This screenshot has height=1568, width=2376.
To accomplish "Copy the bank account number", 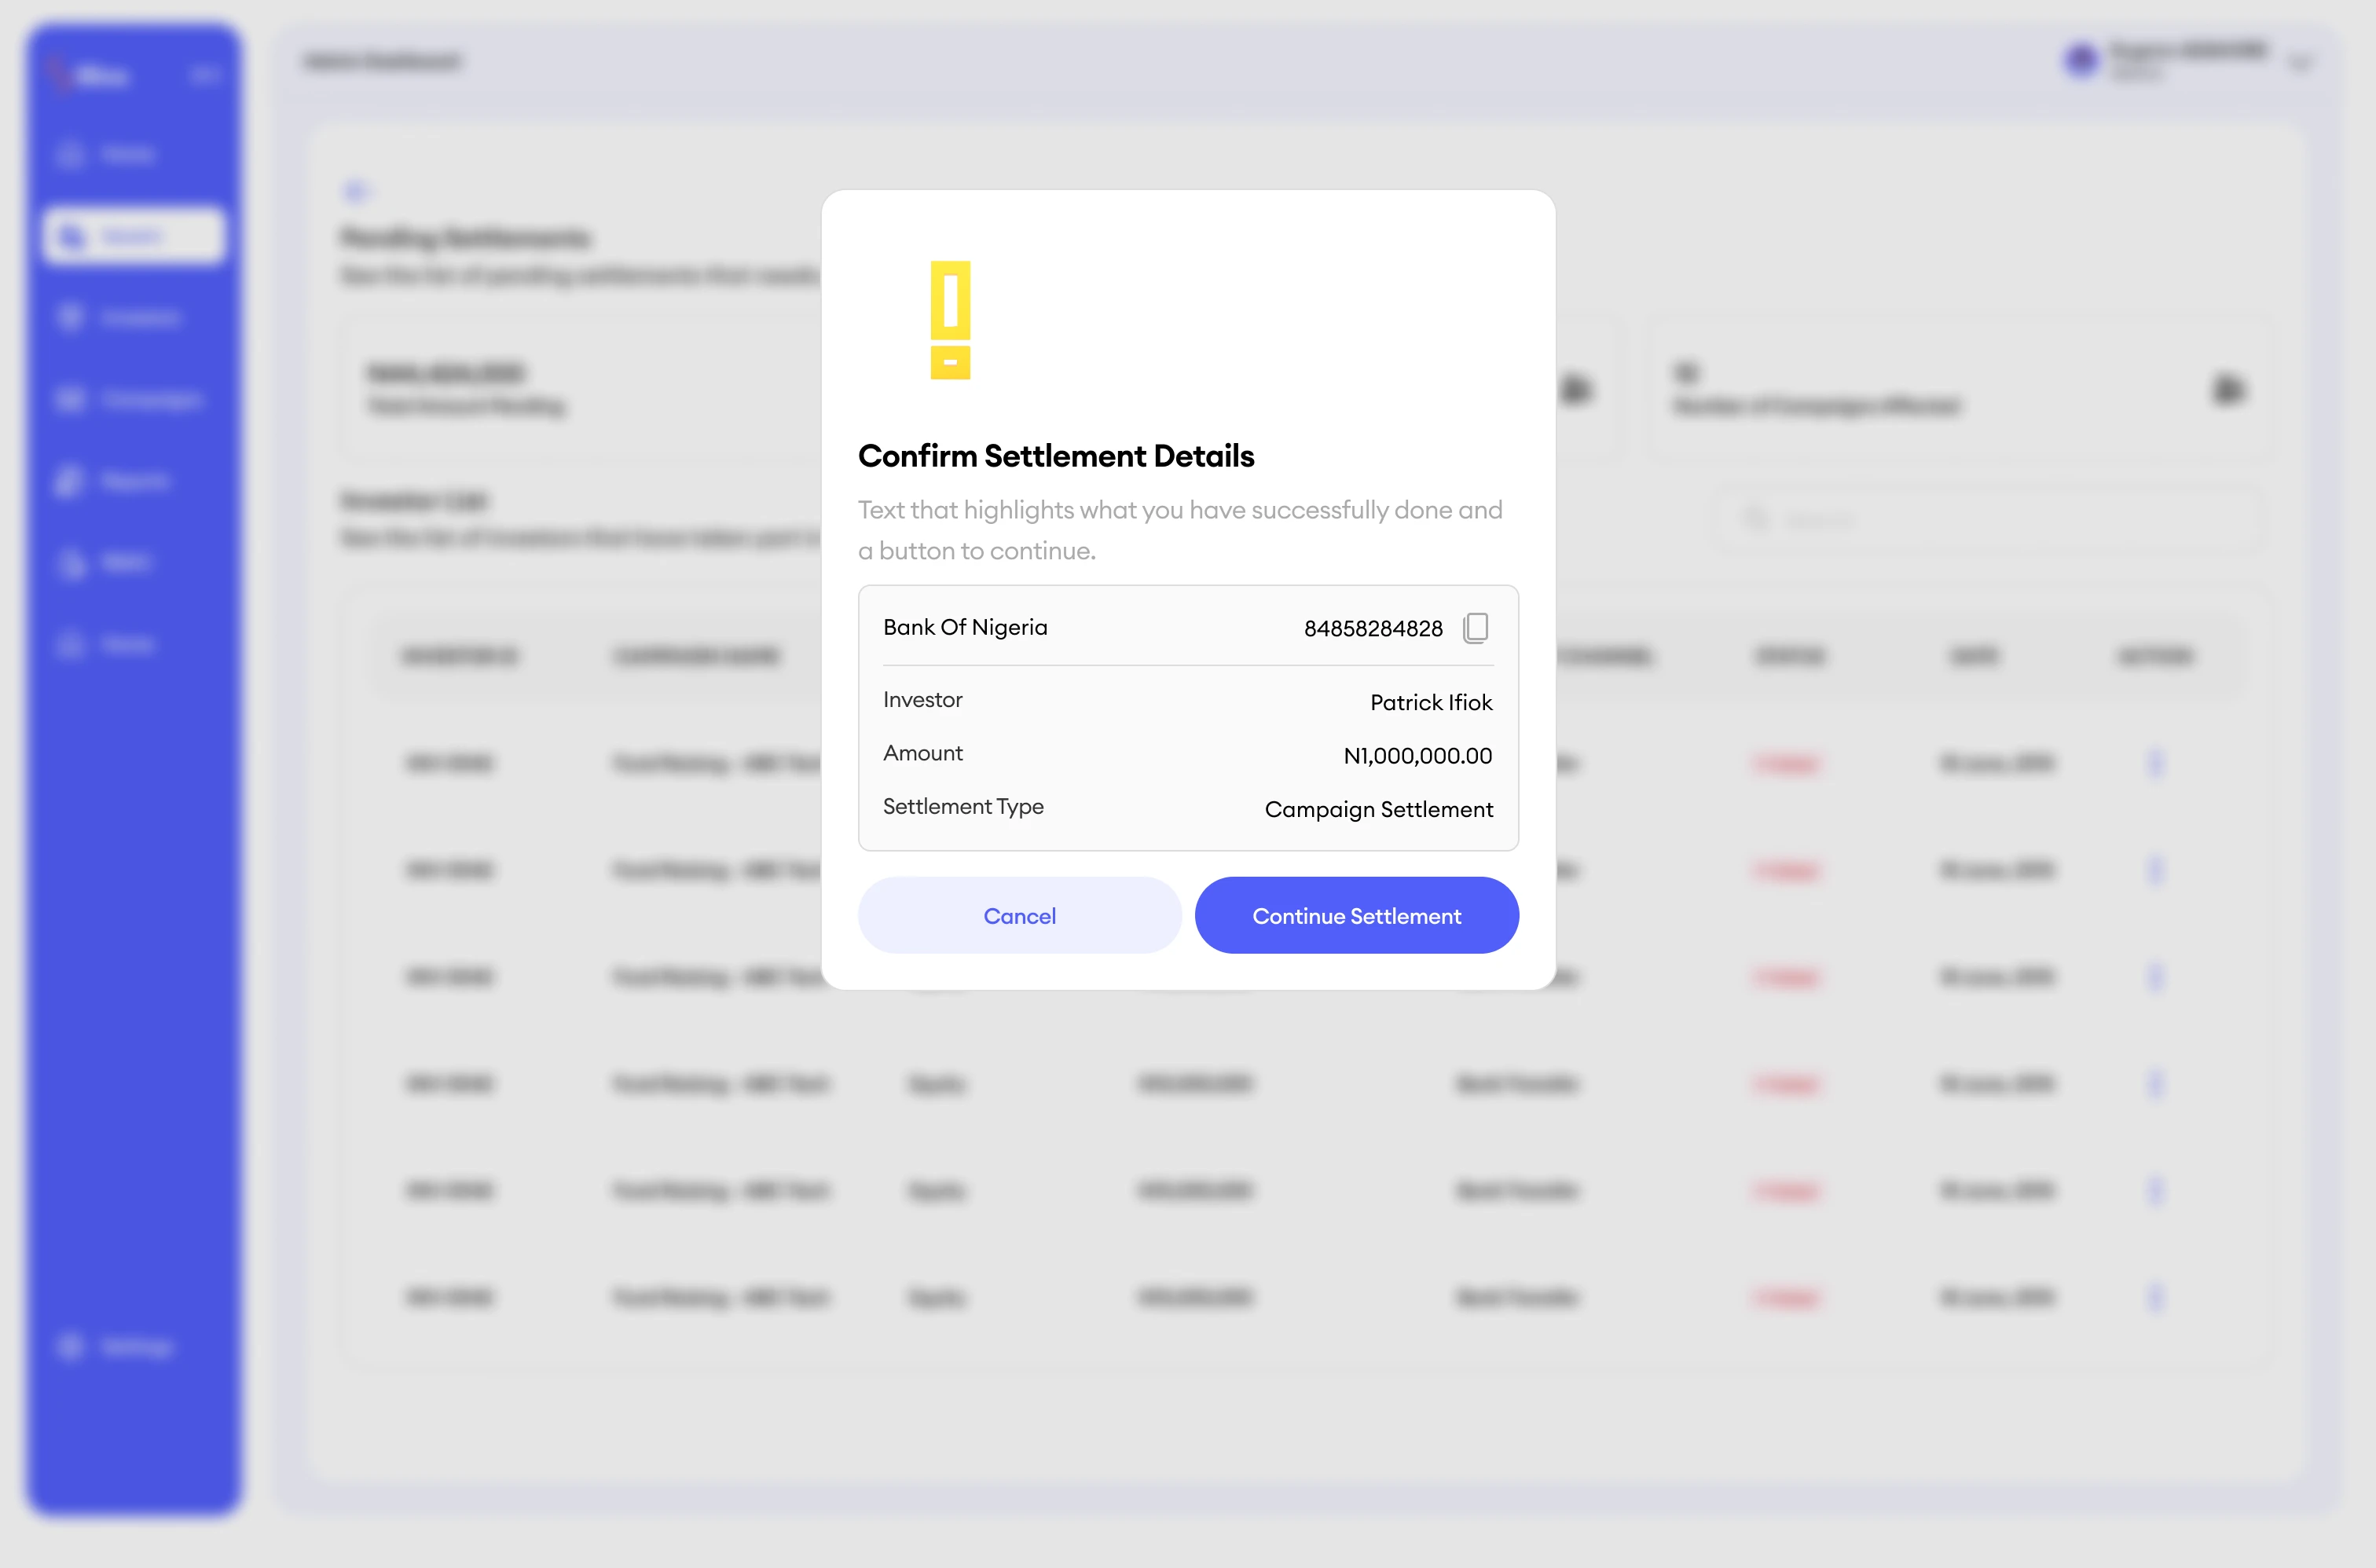I will click(1475, 628).
